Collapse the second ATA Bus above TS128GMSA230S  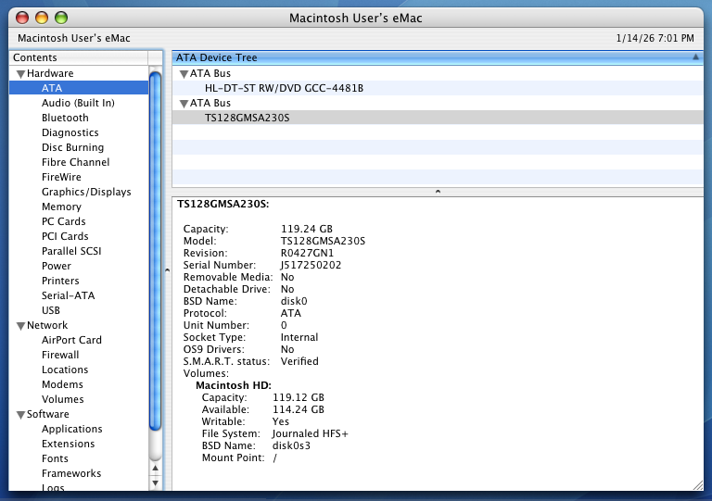coord(184,104)
